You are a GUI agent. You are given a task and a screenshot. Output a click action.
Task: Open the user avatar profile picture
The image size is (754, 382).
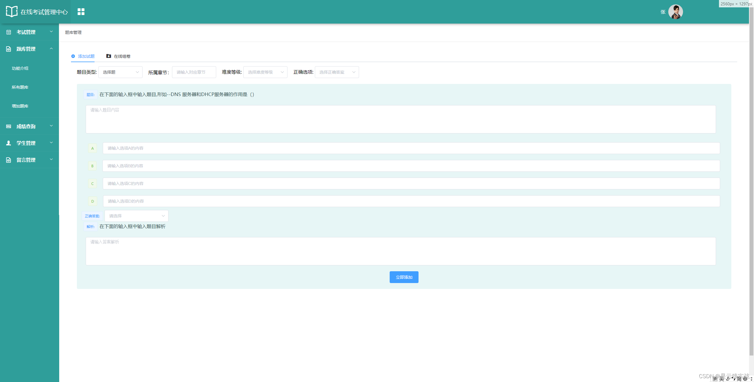click(x=675, y=12)
